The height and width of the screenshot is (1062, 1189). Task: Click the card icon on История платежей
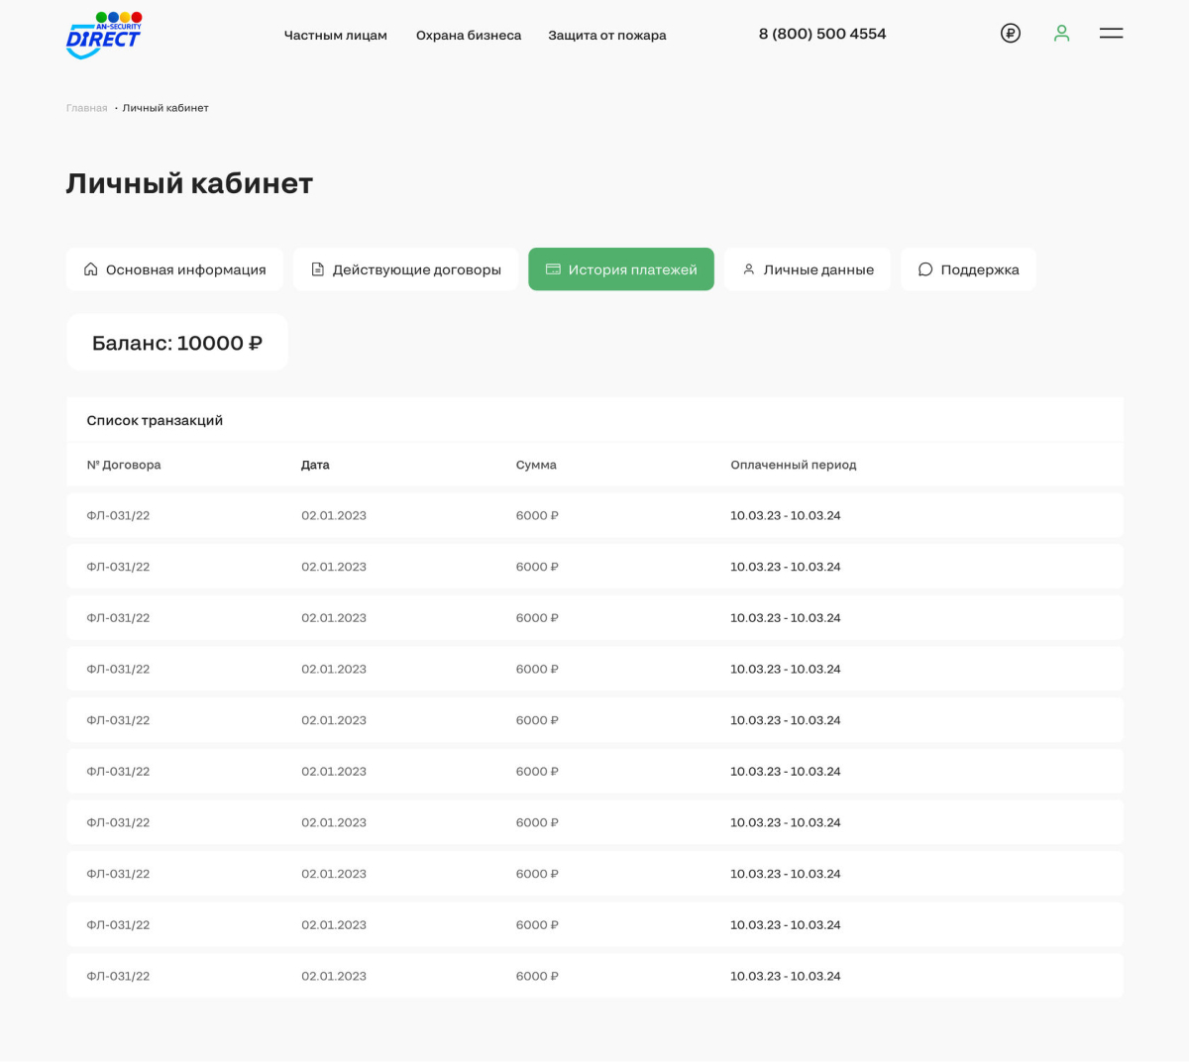[553, 269]
